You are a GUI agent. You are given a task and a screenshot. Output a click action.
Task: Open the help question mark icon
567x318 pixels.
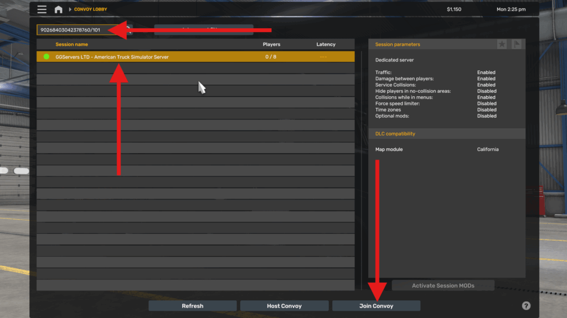pyautogui.click(x=526, y=306)
